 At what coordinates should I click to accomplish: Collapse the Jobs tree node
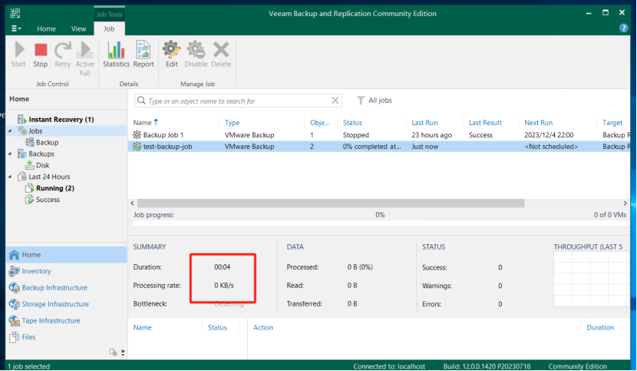pyautogui.click(x=10, y=131)
